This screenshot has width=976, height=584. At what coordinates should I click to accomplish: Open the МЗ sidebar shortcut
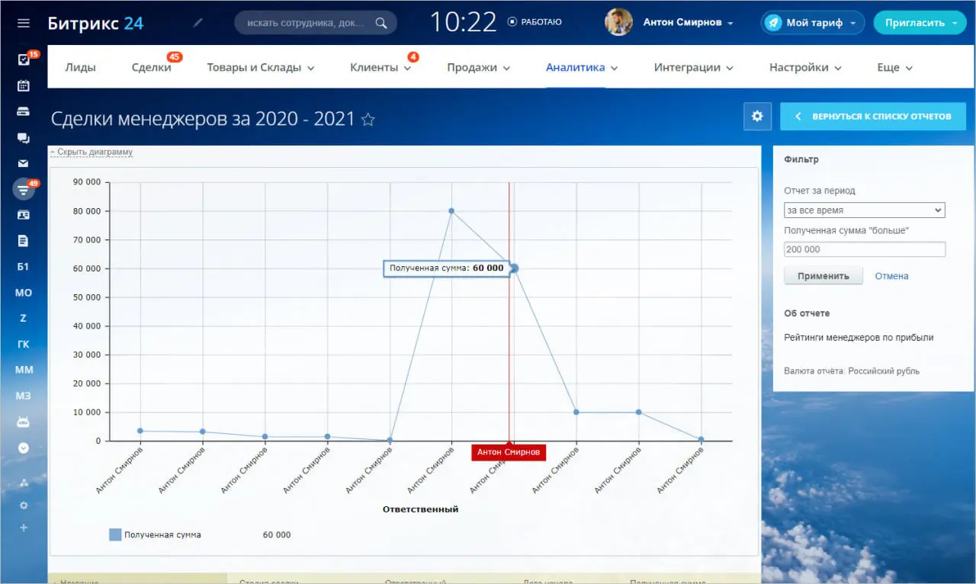coord(24,396)
